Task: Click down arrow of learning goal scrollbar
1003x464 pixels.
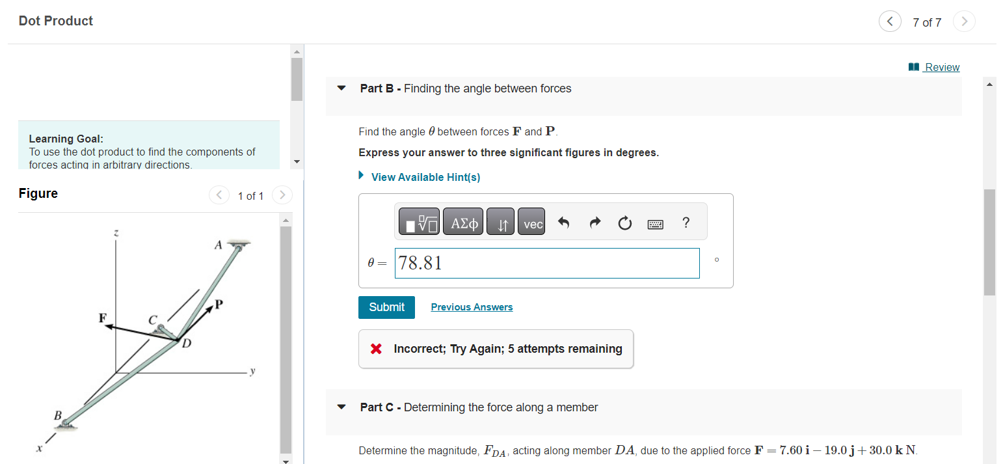Action: tap(297, 161)
